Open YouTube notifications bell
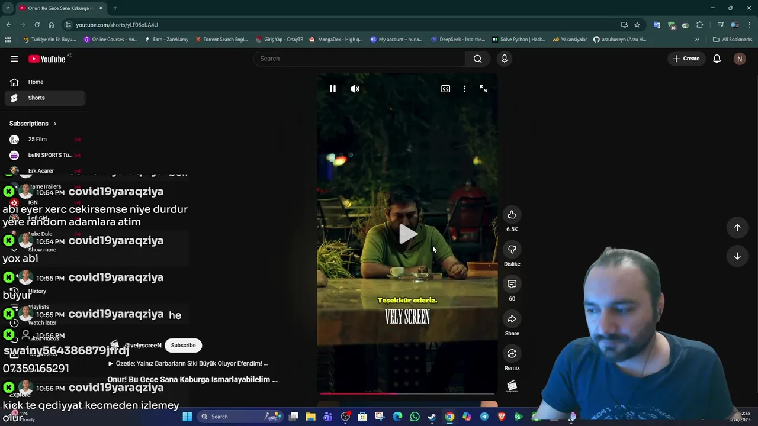 717,59
